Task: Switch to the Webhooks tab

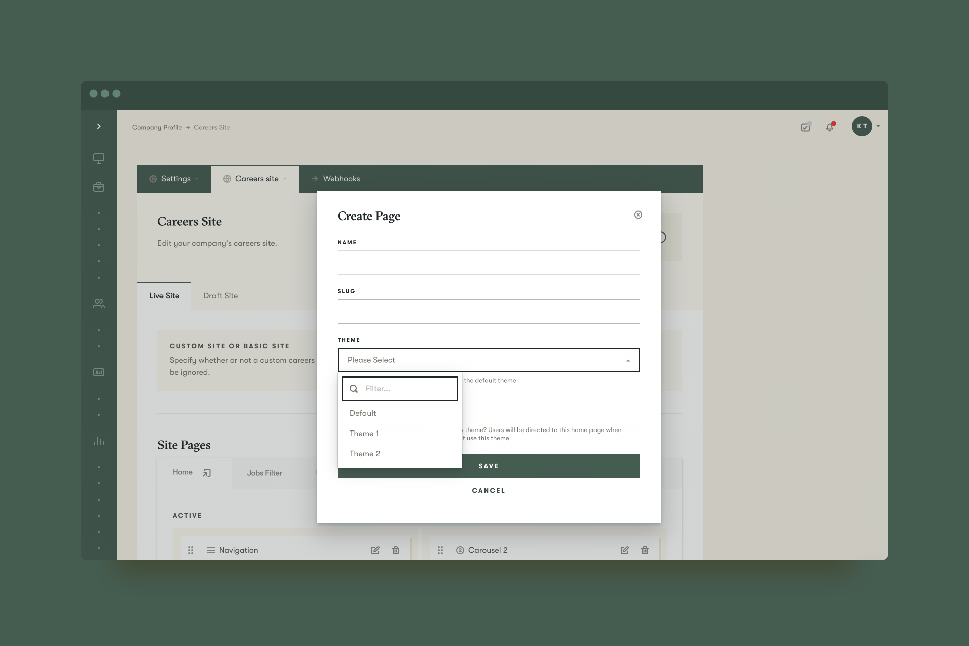Action: pos(341,178)
